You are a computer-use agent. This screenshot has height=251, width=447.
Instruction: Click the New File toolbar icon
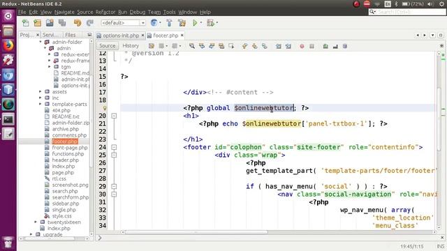[x=26, y=23]
